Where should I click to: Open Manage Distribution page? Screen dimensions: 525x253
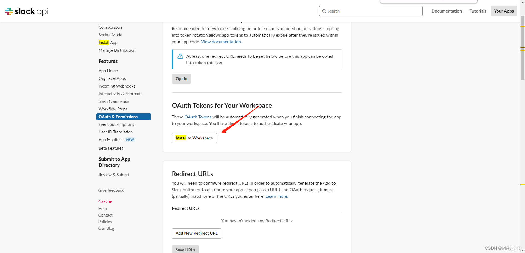pyautogui.click(x=117, y=50)
